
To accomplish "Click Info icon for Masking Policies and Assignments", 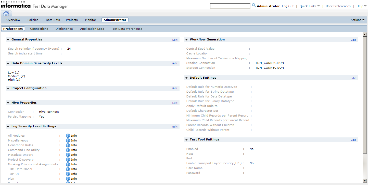I will tap(68, 164).
